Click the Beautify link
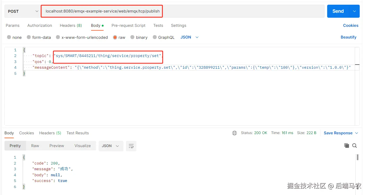The height and width of the screenshot is (195, 367). point(348,37)
